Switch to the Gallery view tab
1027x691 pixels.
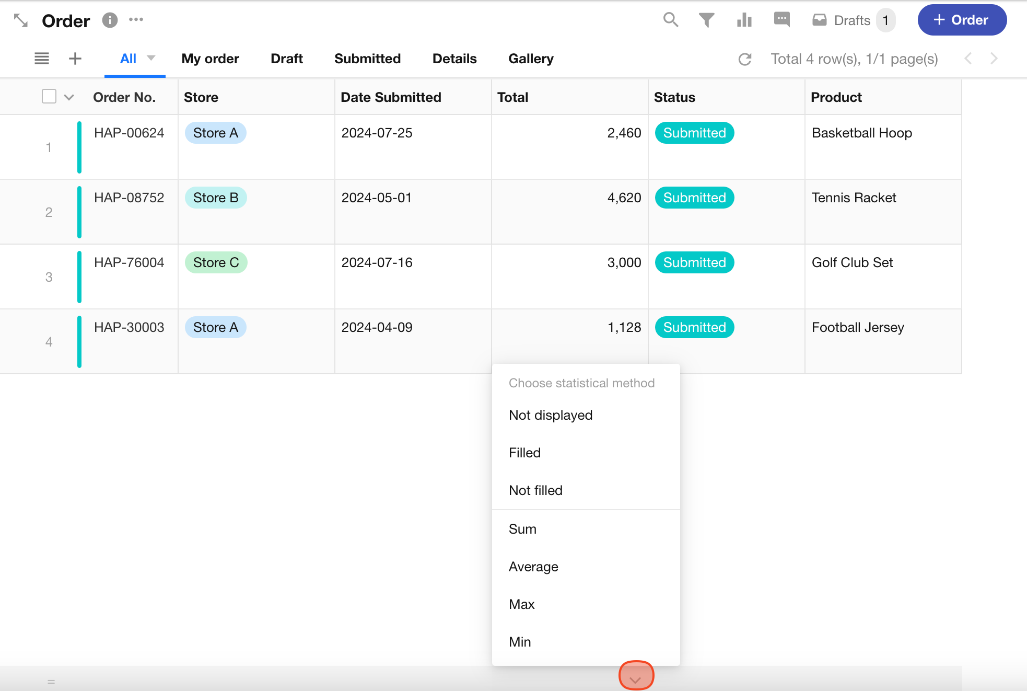pyautogui.click(x=531, y=59)
